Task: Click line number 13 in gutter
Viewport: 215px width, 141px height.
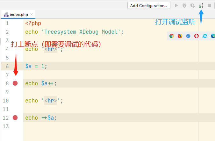Action: 6,126
